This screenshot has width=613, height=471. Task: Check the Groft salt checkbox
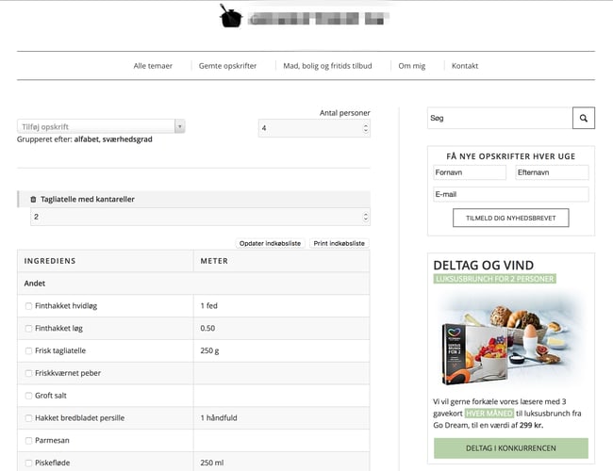tap(28, 396)
